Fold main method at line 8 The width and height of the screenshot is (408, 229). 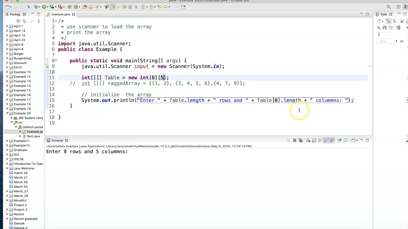click(56, 60)
